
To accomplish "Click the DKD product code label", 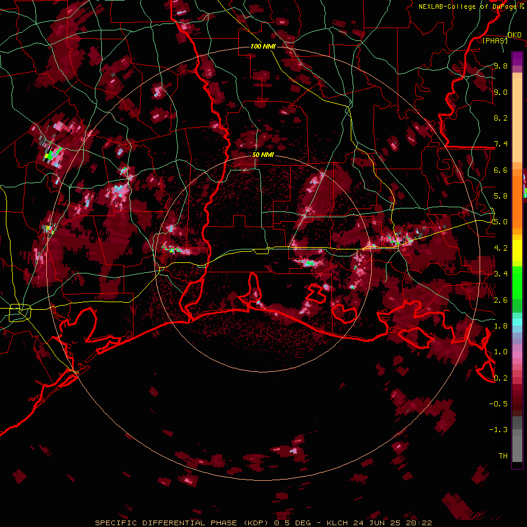I will point(514,35).
